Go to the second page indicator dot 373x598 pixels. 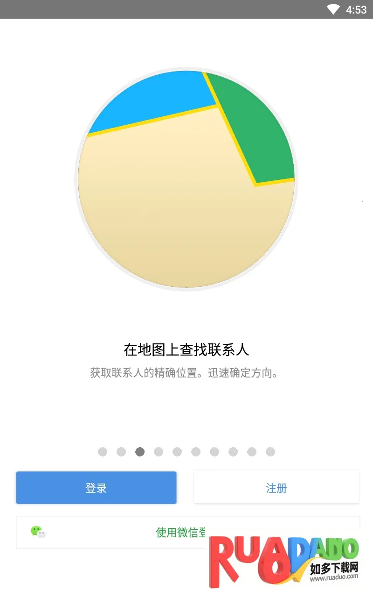[x=121, y=452]
